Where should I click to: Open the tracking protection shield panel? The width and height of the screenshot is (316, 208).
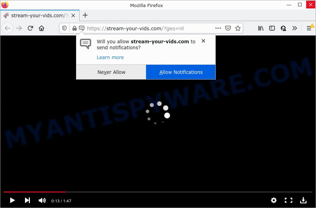click(64, 28)
